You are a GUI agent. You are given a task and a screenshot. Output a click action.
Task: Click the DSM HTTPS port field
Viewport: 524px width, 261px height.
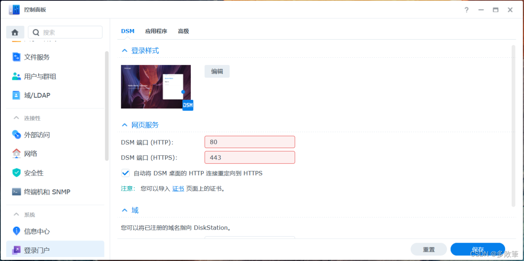click(250, 157)
